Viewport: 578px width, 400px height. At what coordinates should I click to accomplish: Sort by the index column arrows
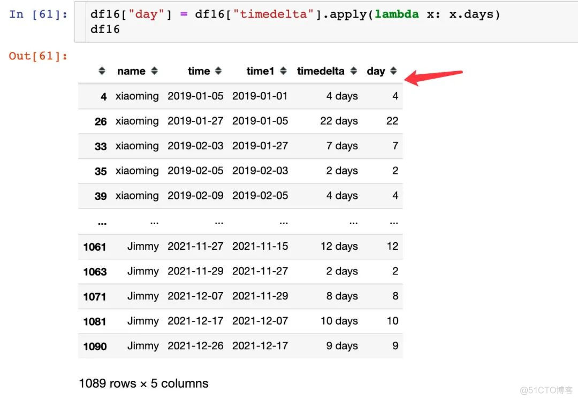[x=102, y=71]
